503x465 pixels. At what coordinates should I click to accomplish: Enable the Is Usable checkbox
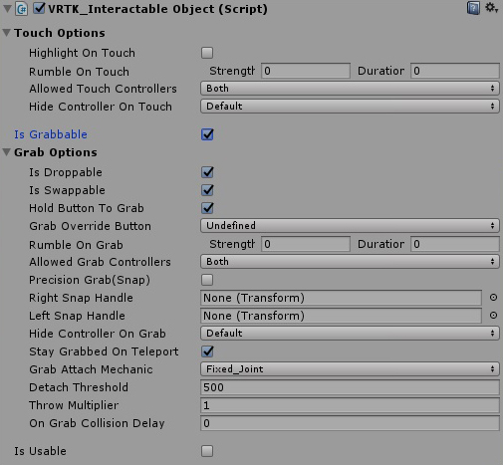pos(207,451)
